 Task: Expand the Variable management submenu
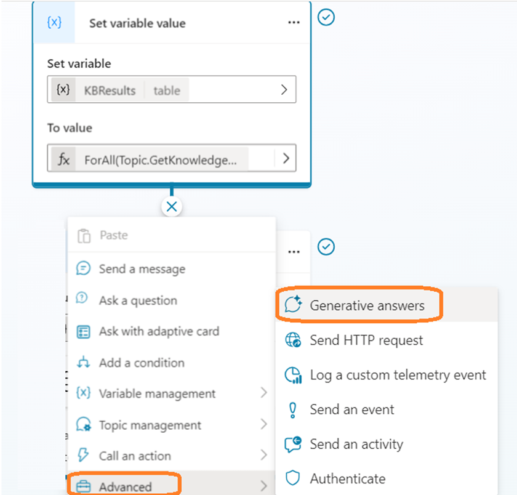(264, 393)
